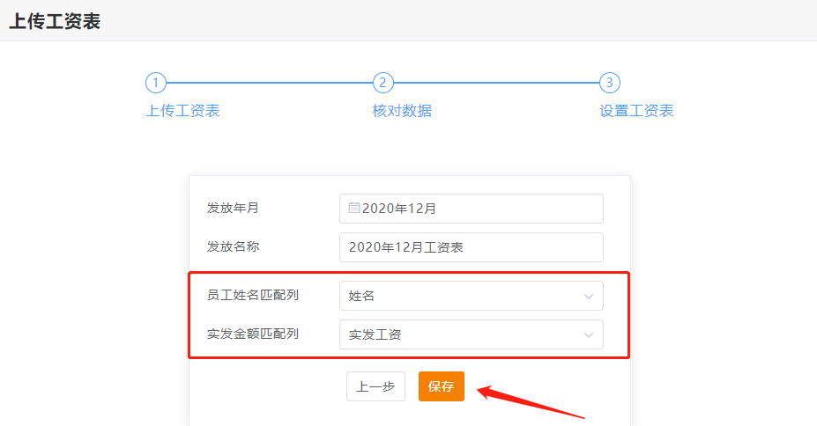Select the 设置工资表 step label

point(636,111)
